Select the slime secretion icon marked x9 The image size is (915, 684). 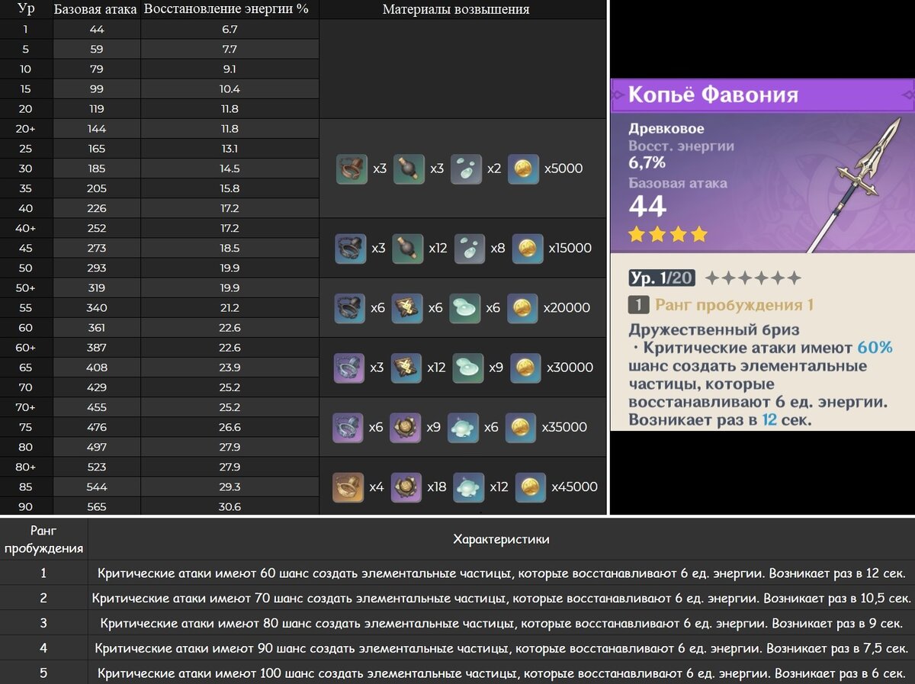[468, 368]
